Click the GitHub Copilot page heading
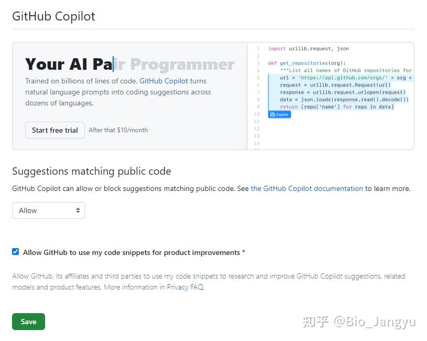427x341 pixels. point(53,16)
